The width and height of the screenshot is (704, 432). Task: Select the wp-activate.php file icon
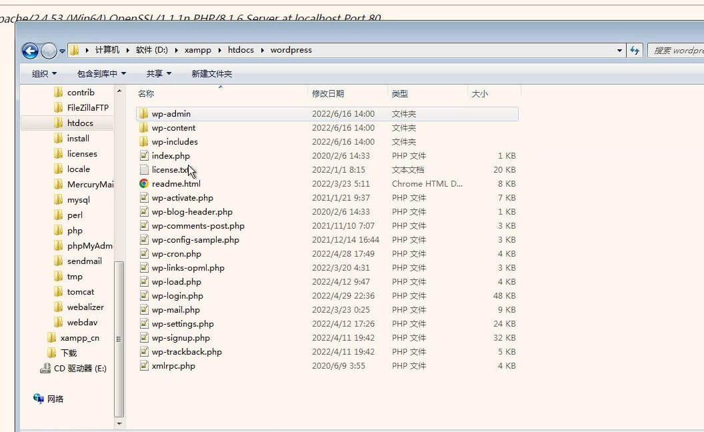144,197
